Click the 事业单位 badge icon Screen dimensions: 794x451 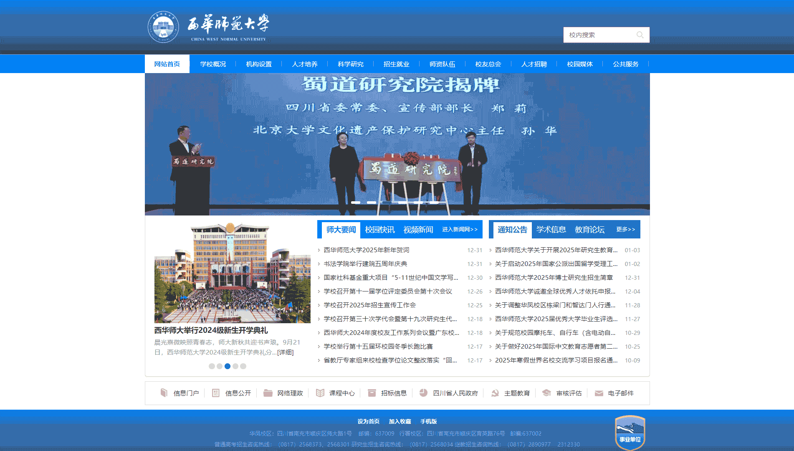[630, 433]
